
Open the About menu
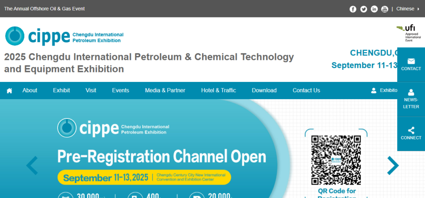click(30, 91)
